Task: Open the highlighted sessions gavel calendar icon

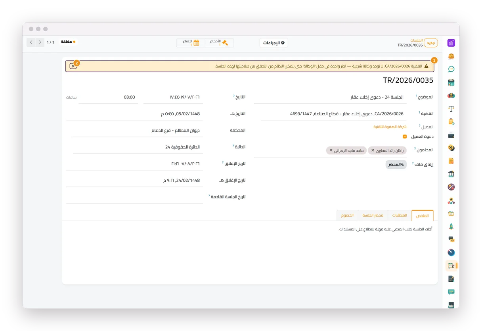Action: [451, 266]
